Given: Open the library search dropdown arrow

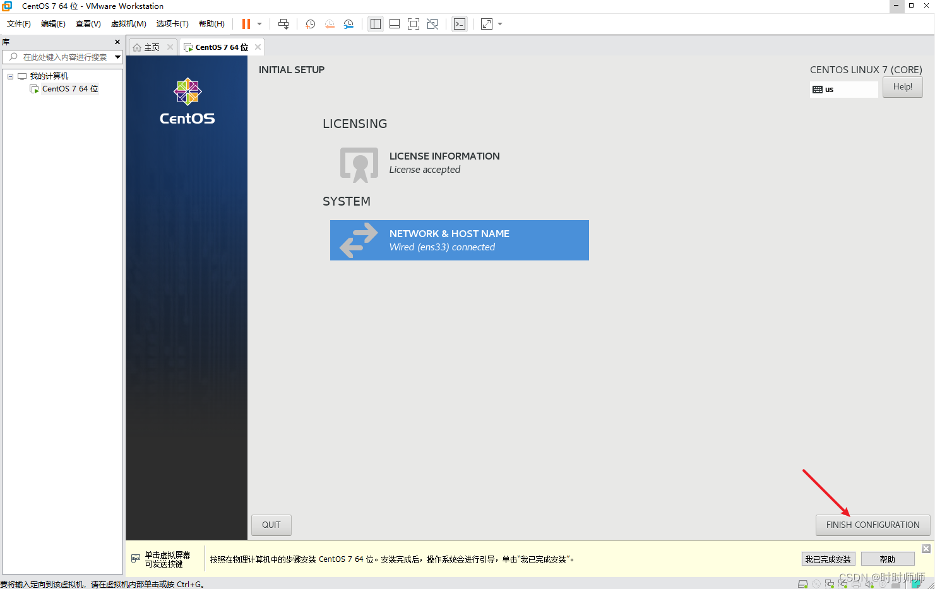Looking at the screenshot, I should pyautogui.click(x=117, y=57).
